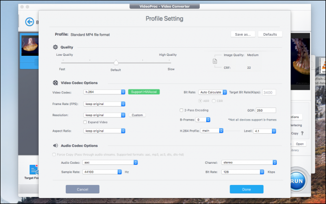Image resolution: width=326 pixels, height=204 pixels.
Task: Open the Audio Codec aac dropdown
Action: [110, 162]
